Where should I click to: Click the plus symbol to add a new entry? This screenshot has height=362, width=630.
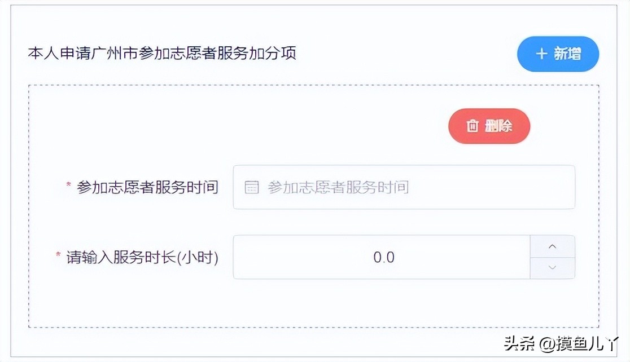542,54
